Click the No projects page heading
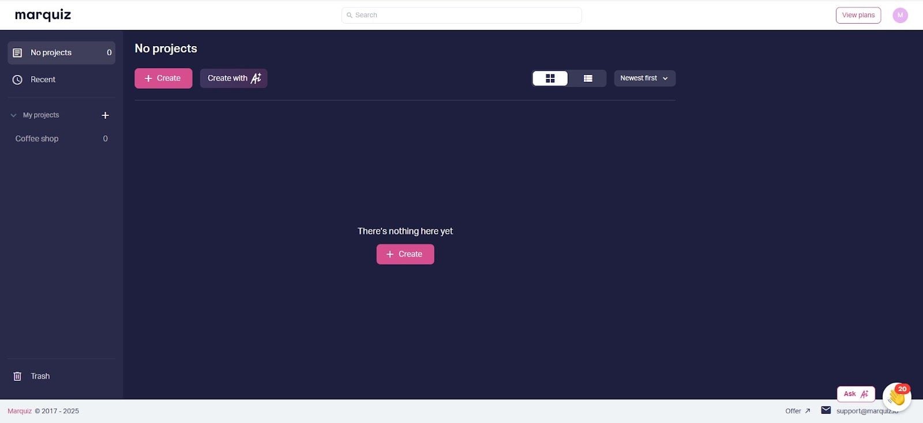 [x=166, y=48]
